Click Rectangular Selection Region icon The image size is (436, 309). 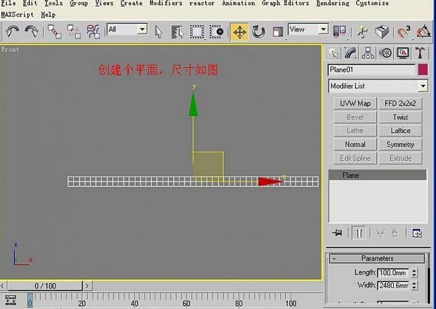(x=197, y=32)
